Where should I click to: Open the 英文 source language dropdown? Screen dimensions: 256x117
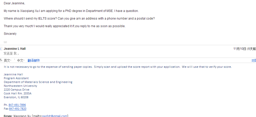coord(8,60)
